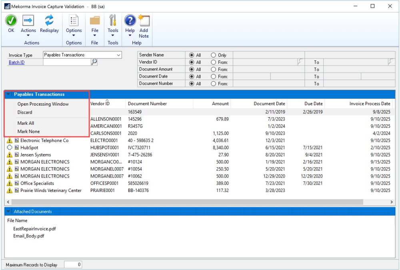Select the Vendor ID 'From' radio button
400x270 pixels.
coord(213,62)
